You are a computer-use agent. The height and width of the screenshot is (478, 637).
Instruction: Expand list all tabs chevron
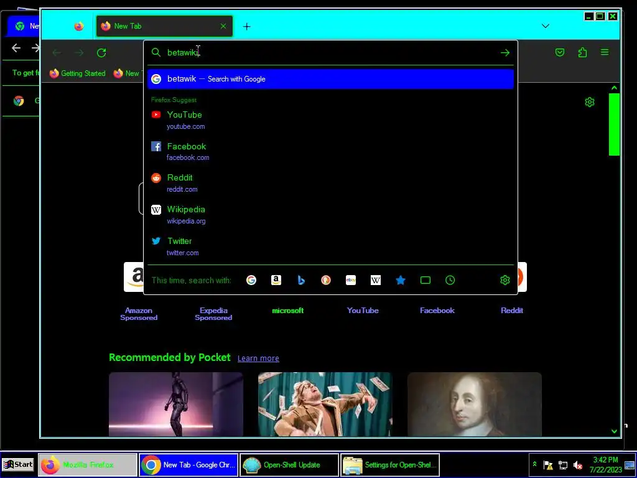pyautogui.click(x=545, y=26)
